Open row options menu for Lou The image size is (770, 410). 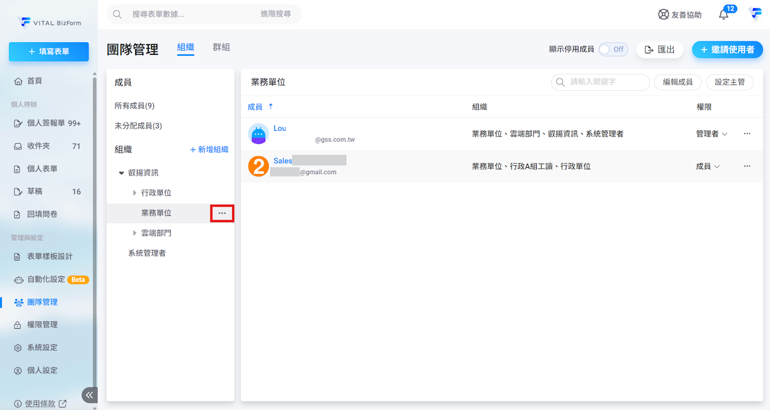click(747, 134)
